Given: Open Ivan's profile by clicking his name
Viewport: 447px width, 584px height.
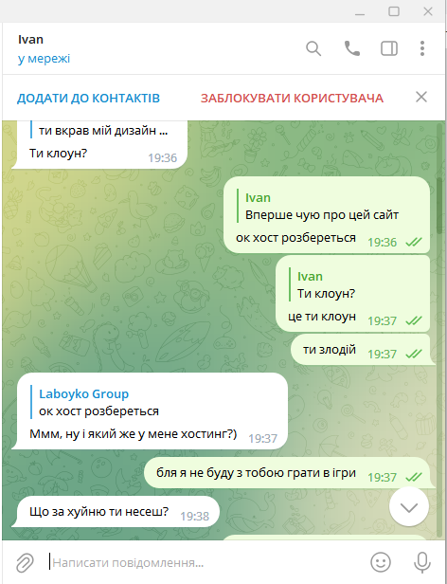Looking at the screenshot, I should (x=30, y=40).
